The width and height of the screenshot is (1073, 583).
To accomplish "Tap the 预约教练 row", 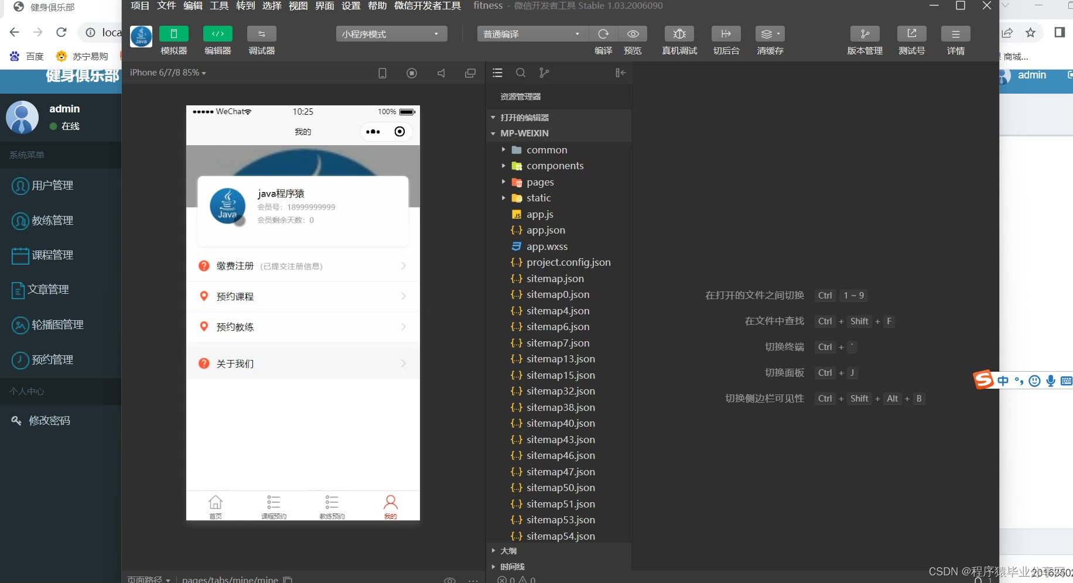I will coord(303,327).
